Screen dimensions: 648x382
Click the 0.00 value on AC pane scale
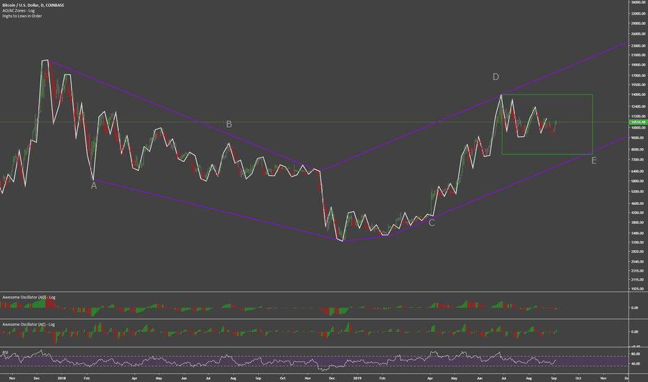634,331
